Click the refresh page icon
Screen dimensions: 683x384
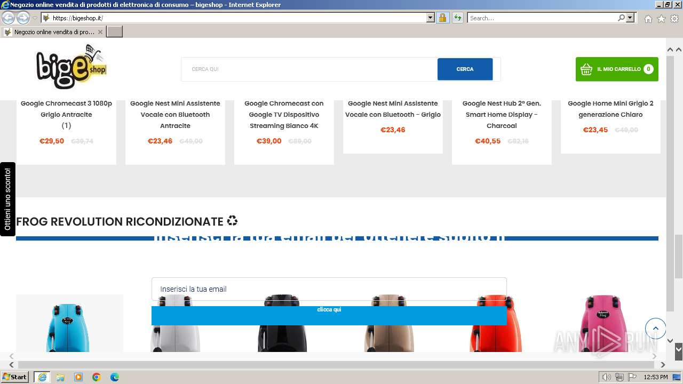pyautogui.click(x=458, y=18)
